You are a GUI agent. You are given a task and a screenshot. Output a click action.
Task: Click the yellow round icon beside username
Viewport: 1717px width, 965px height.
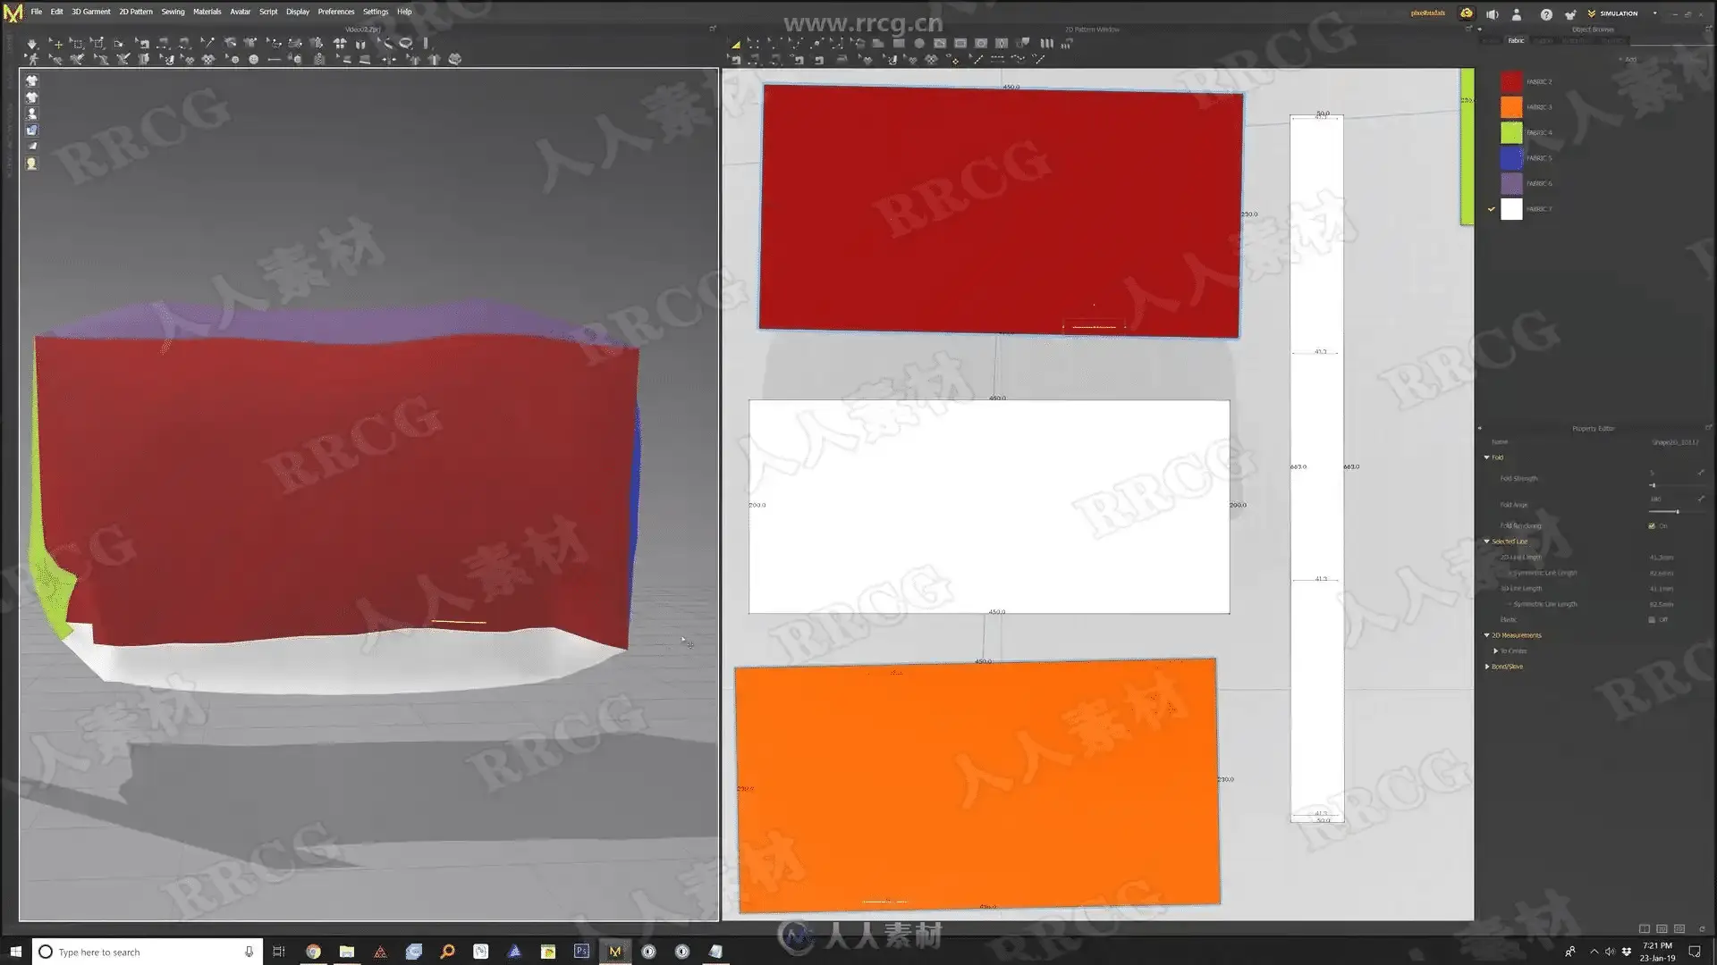pos(1467,13)
